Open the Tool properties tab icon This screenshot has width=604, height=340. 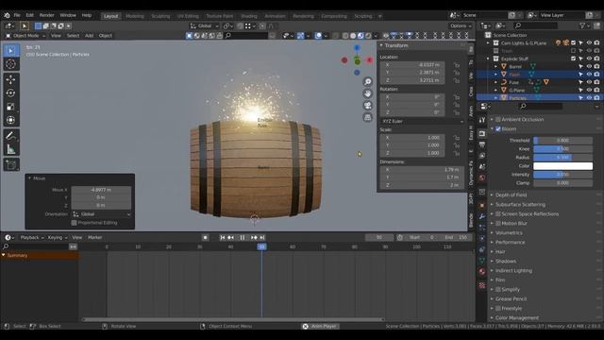coord(482,120)
